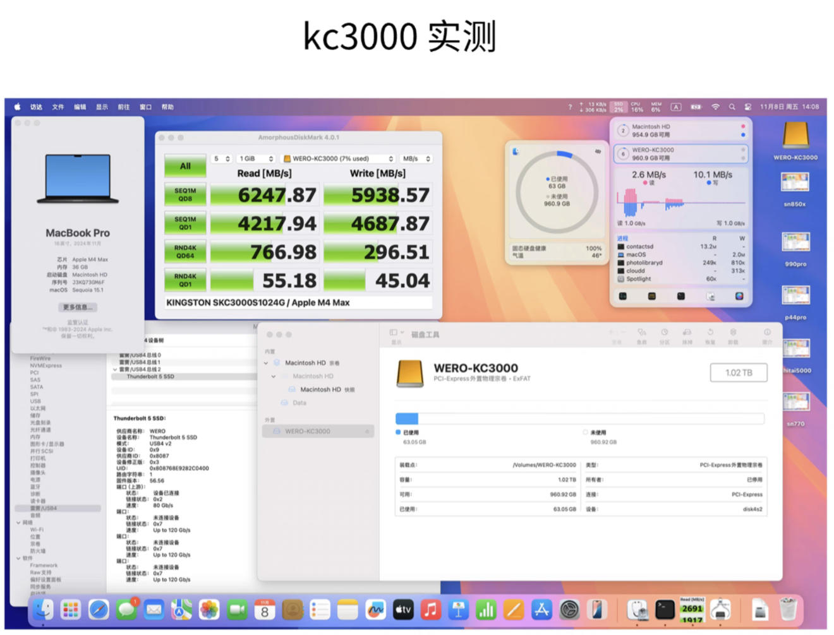Open the 帮助 (Help) menu

[x=167, y=107]
